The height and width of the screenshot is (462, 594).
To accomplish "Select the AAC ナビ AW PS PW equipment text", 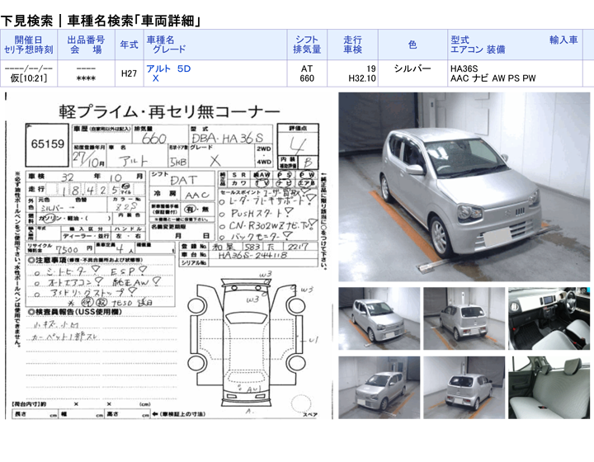I will point(493,78).
